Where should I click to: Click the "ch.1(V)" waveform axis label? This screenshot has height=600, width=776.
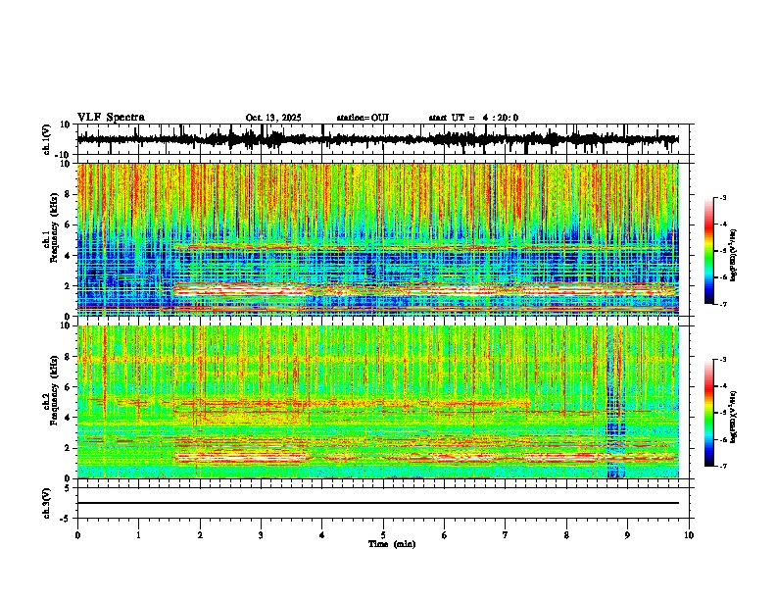(47, 139)
